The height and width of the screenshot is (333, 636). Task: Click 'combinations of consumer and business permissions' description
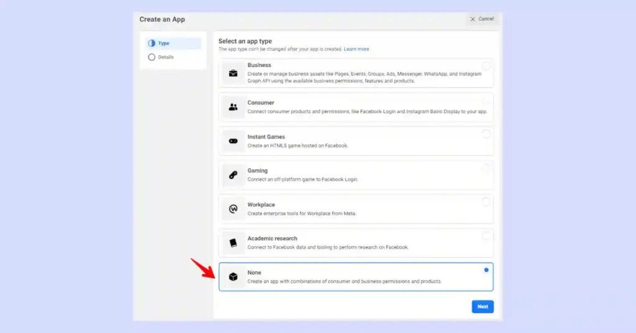tap(345, 281)
